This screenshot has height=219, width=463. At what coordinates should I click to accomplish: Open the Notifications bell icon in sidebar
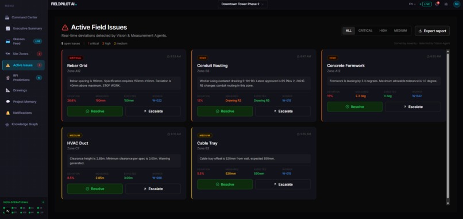tap(7, 113)
